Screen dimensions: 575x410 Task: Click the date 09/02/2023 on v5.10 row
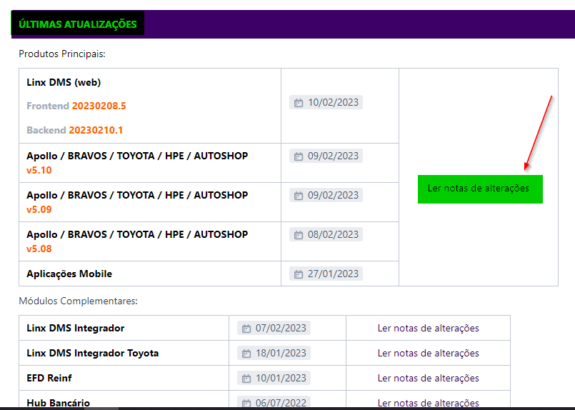(333, 156)
